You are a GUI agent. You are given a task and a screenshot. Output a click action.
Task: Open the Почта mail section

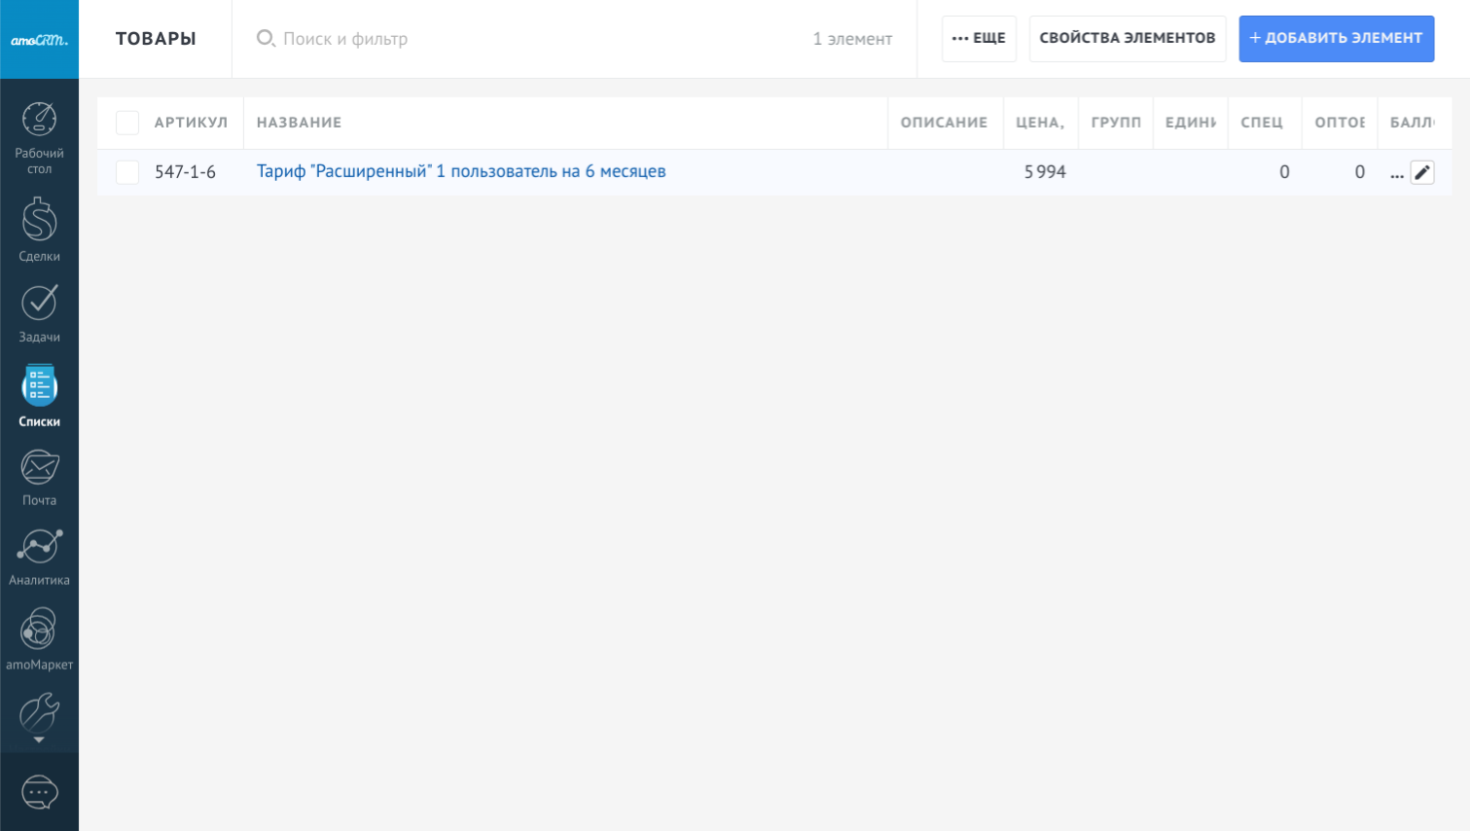pos(39,468)
